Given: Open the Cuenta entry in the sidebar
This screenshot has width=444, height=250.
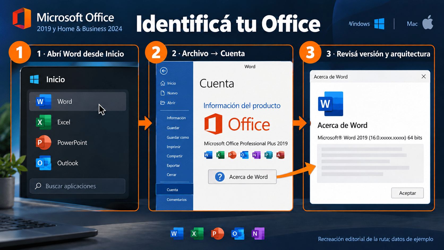Looking at the screenshot, I should [x=174, y=190].
